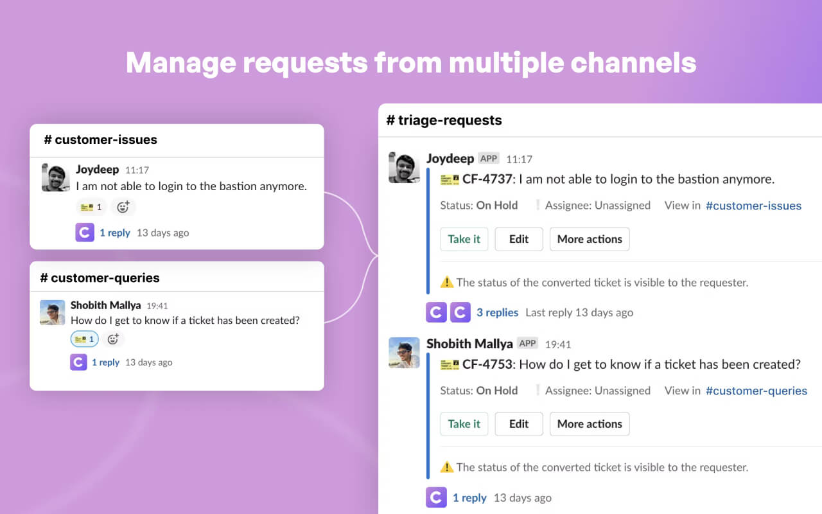Click the CF-4753 ticket ID
The image size is (822, 514).
point(487,364)
